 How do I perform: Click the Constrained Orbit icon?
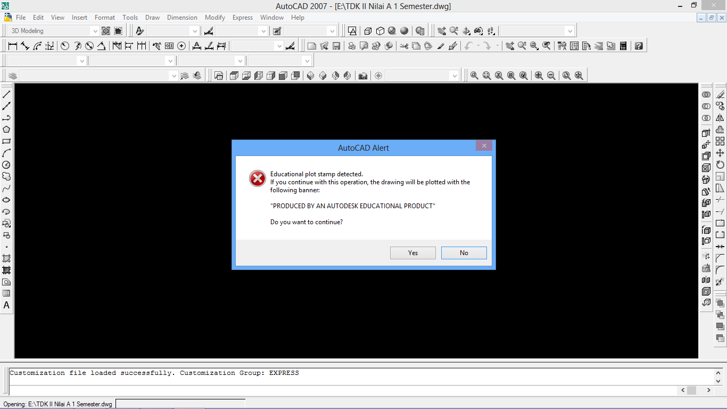click(466, 31)
